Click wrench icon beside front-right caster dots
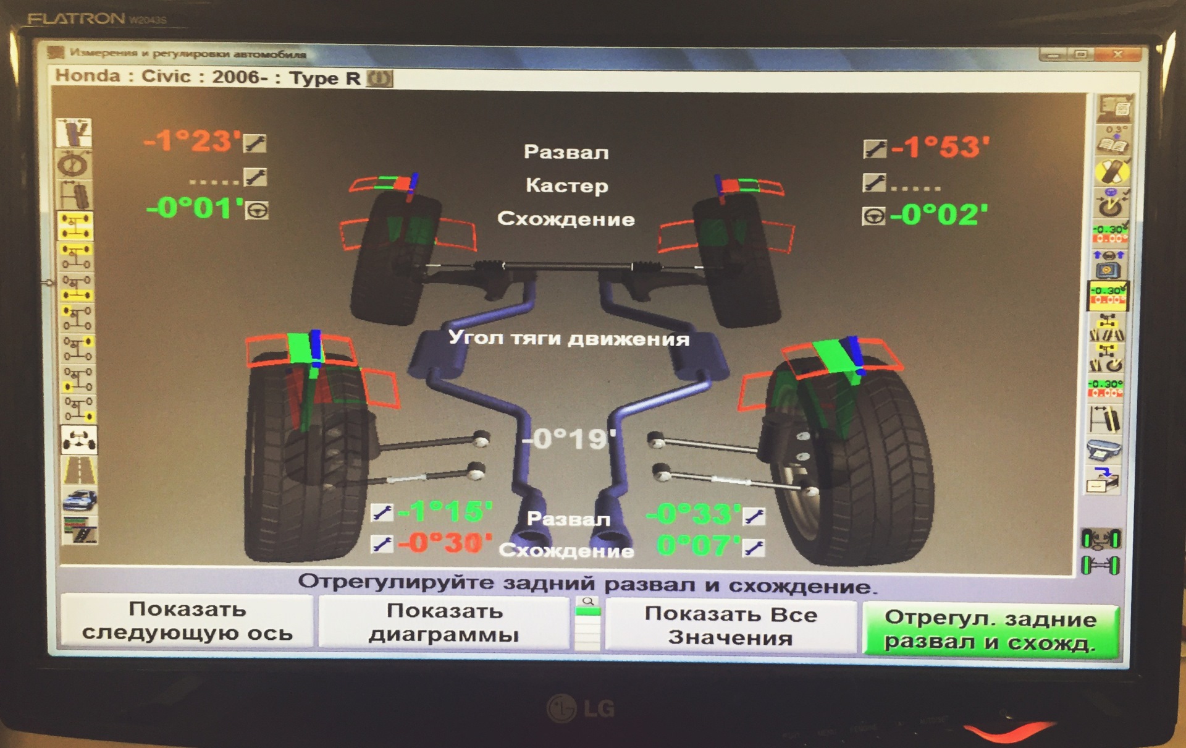The width and height of the screenshot is (1186, 748). pyautogui.click(x=873, y=182)
